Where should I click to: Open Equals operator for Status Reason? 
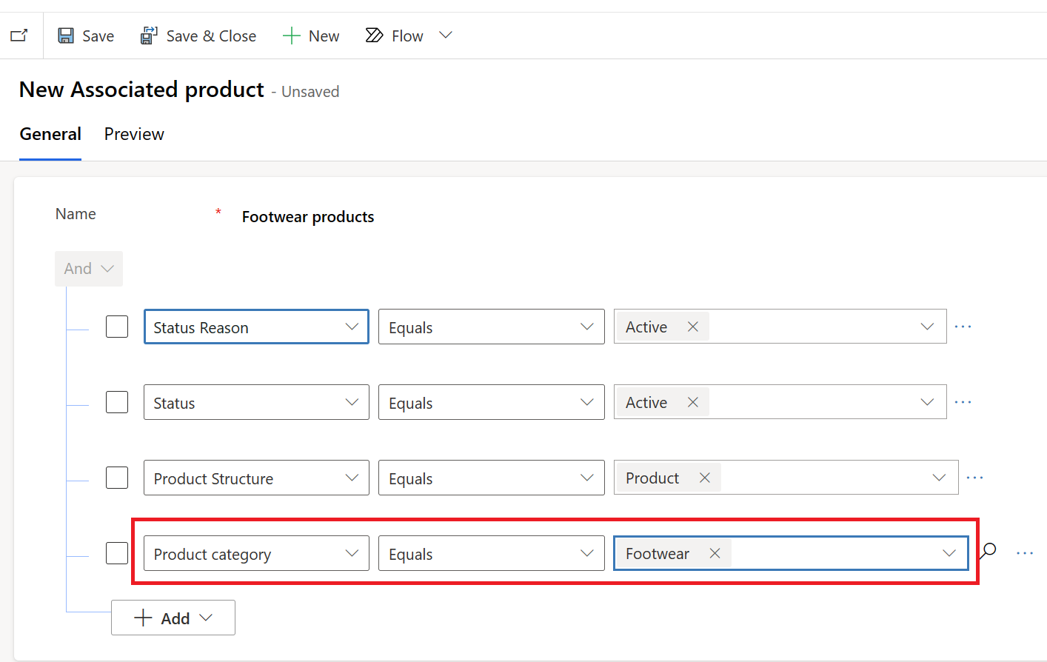[492, 327]
